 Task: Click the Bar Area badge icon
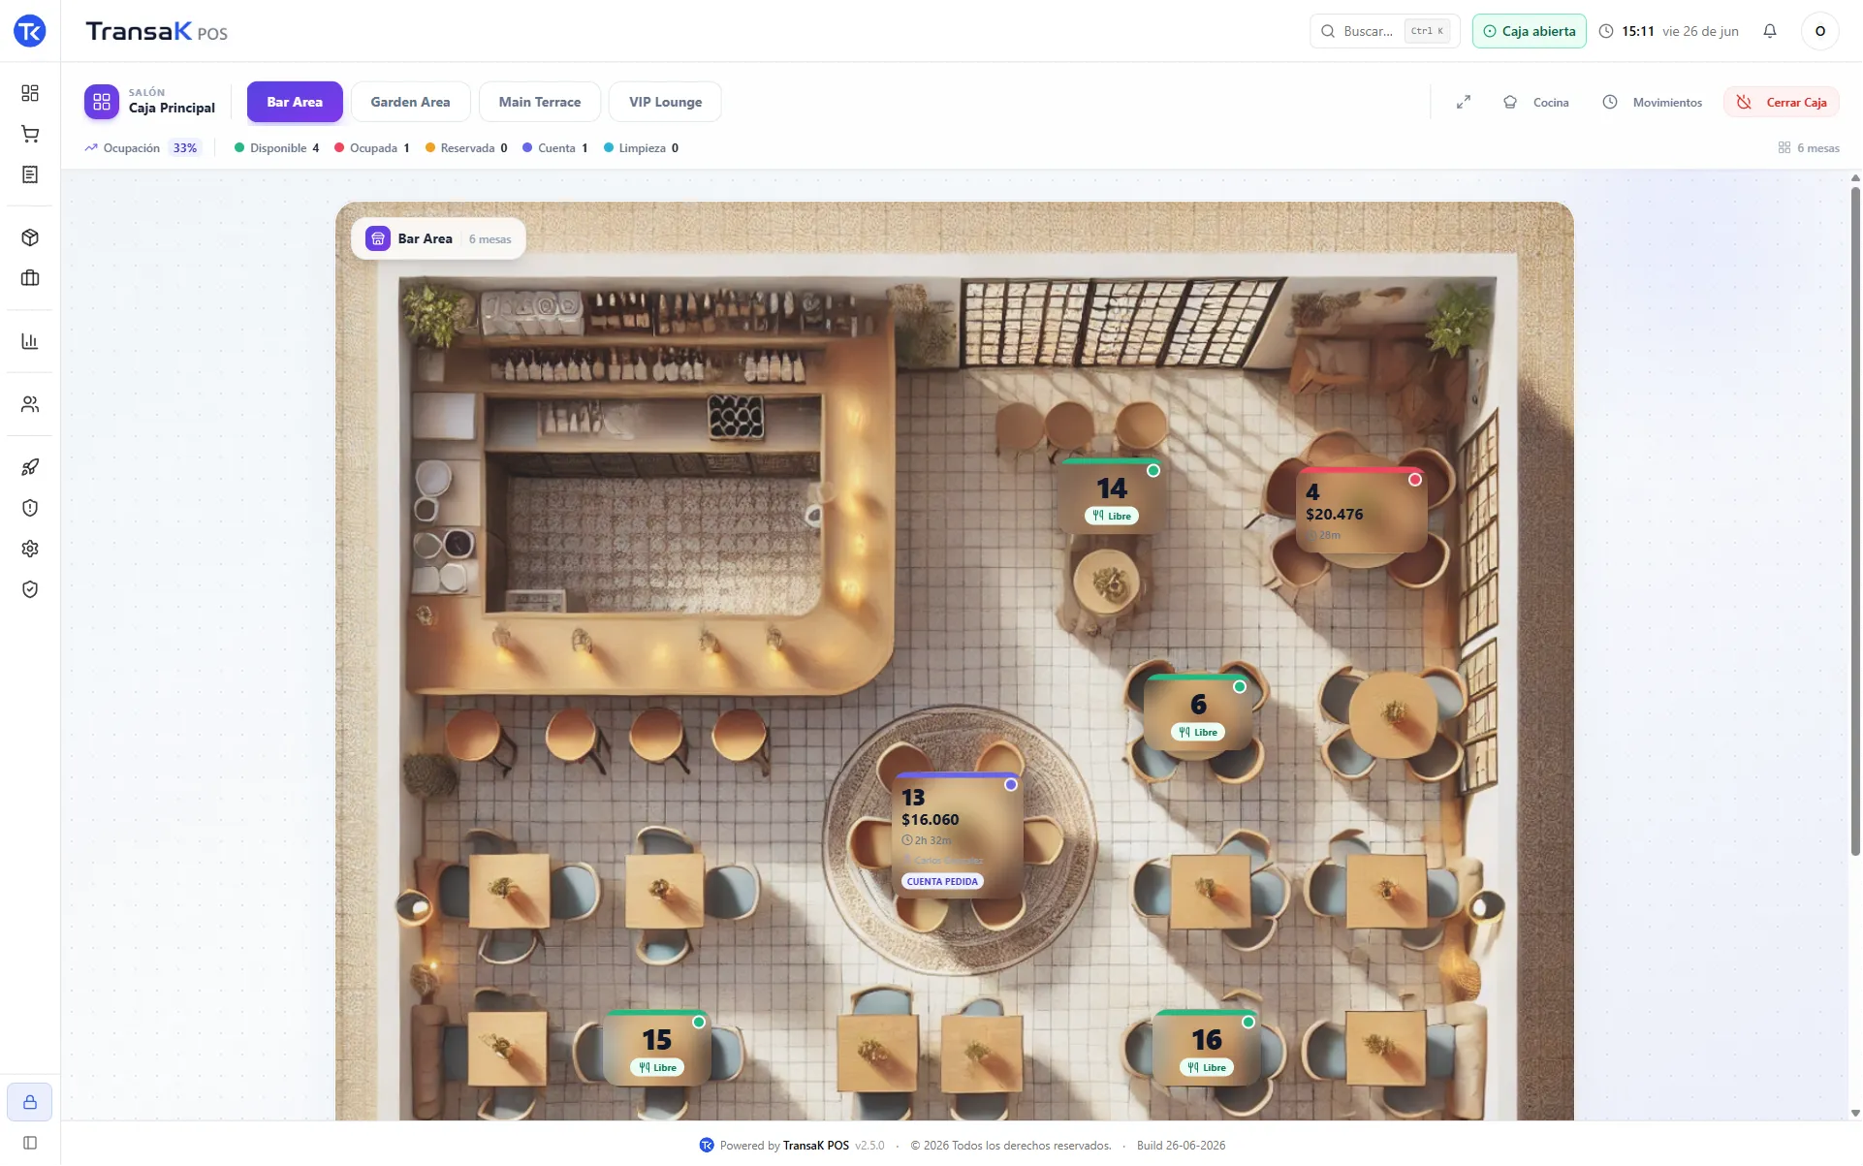(x=378, y=238)
